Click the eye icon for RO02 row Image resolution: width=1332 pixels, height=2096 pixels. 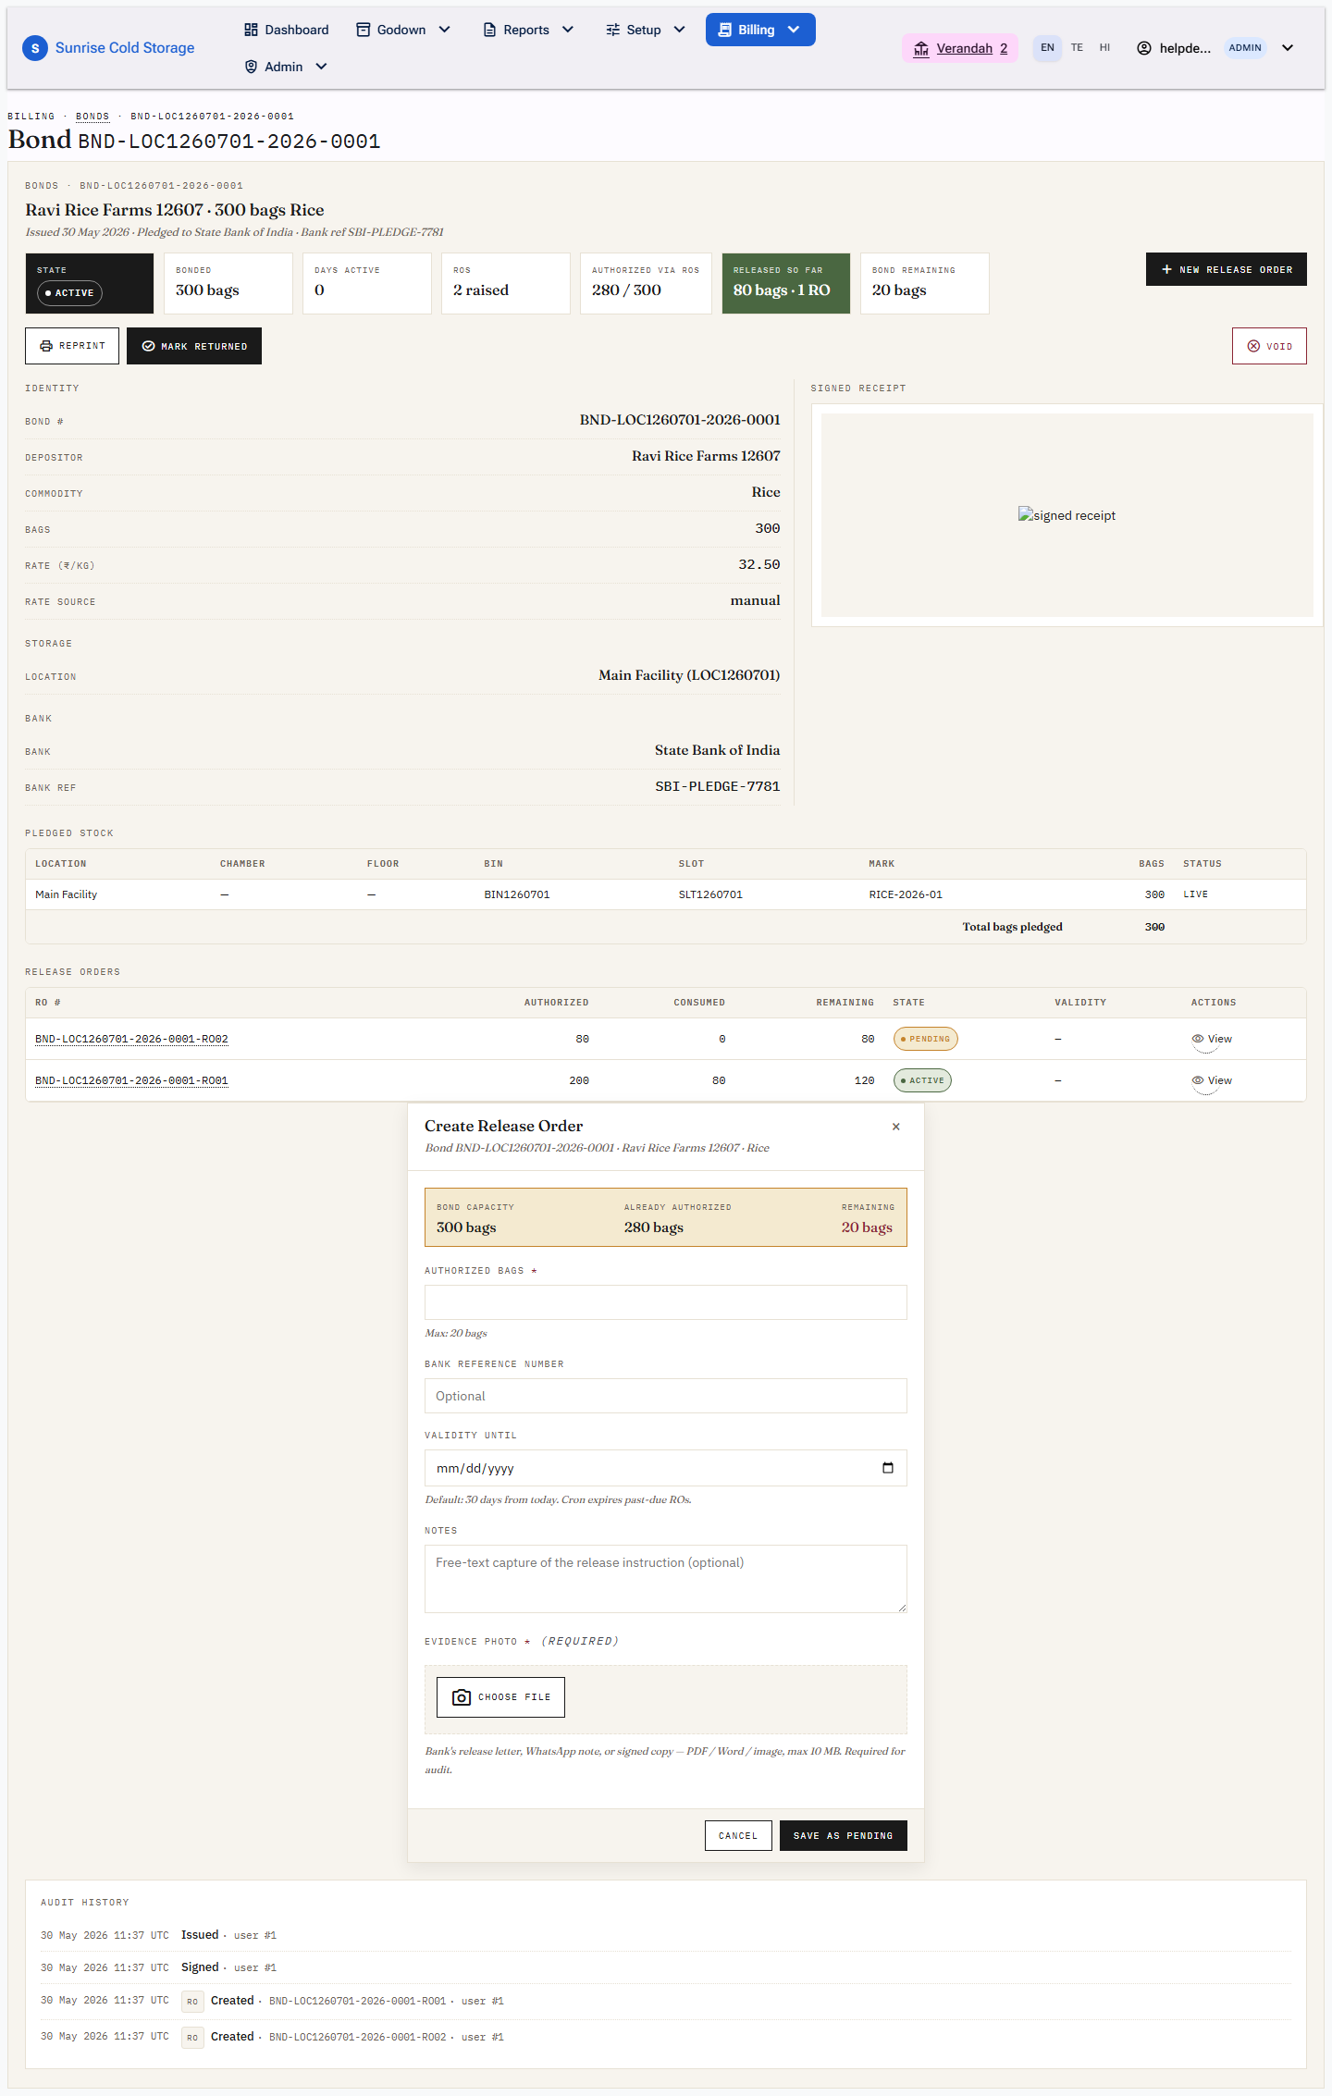click(x=1198, y=1039)
